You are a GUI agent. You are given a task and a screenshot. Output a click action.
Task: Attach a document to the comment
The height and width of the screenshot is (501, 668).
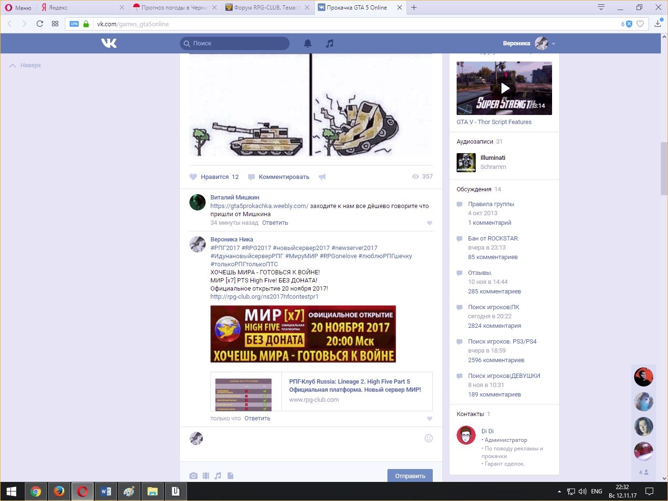pyautogui.click(x=230, y=476)
